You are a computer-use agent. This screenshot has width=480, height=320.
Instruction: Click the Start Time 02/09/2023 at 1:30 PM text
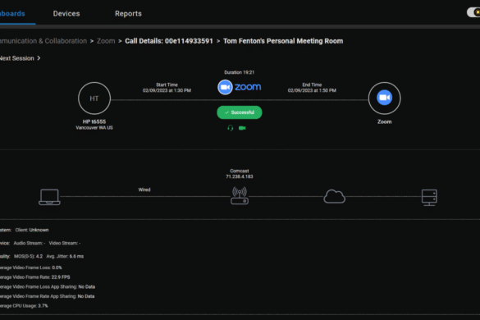click(x=167, y=88)
